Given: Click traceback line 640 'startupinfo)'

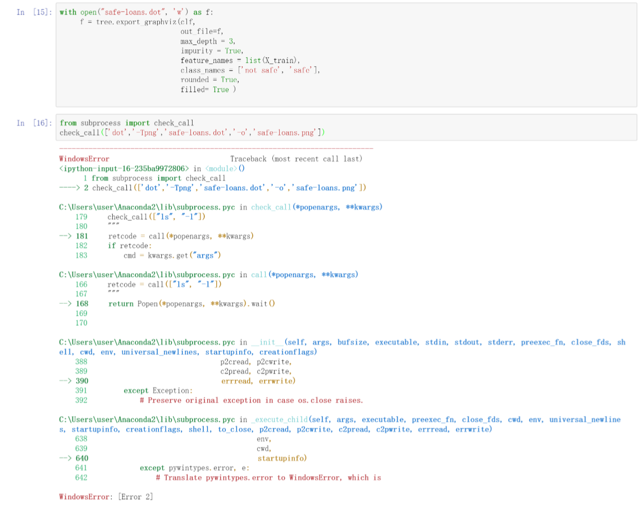Looking at the screenshot, I should [x=282, y=458].
